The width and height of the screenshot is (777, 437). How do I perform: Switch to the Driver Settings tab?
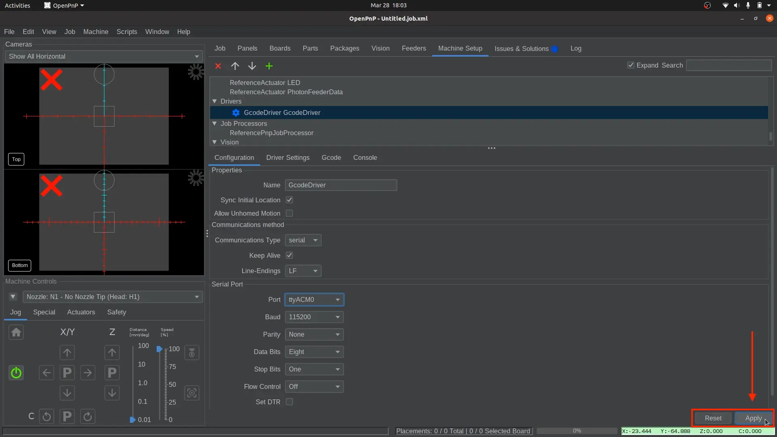coord(288,158)
